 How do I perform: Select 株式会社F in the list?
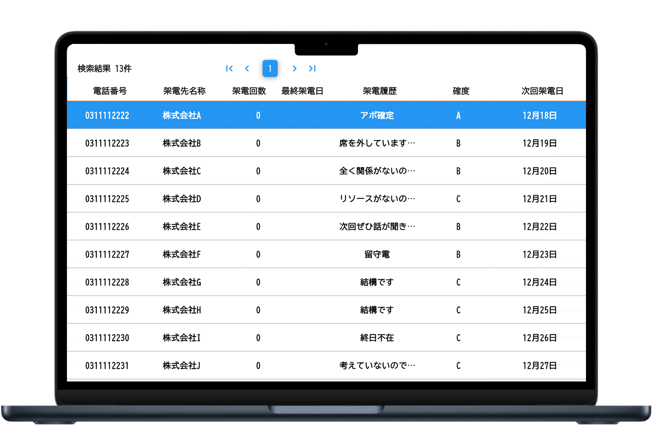[182, 255]
